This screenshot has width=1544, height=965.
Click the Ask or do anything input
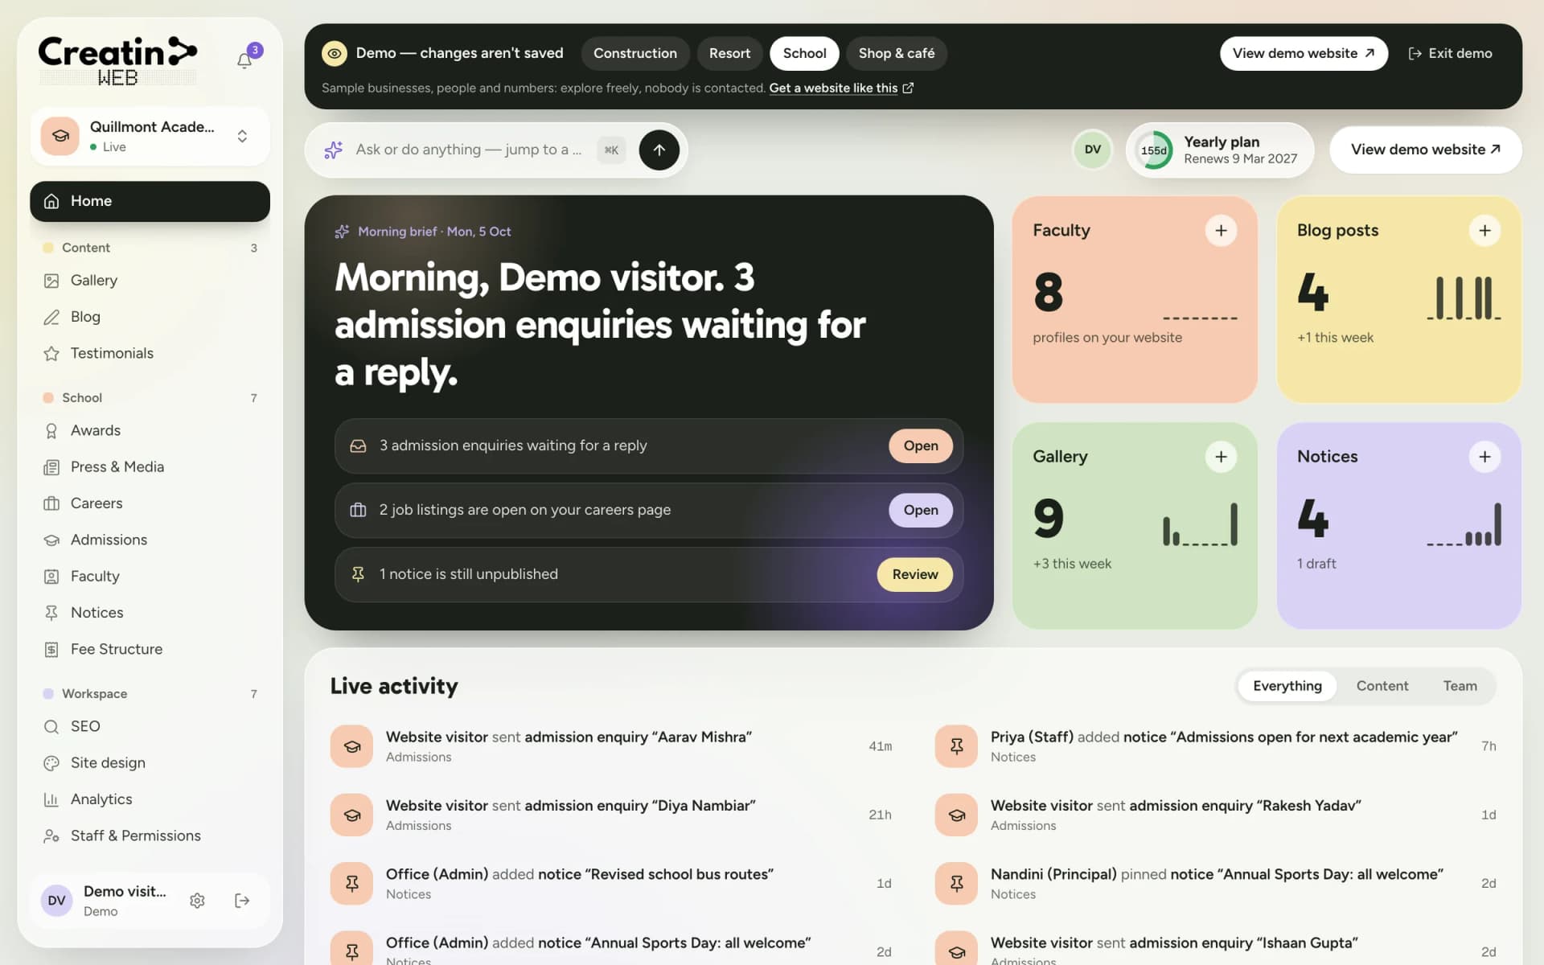point(469,150)
